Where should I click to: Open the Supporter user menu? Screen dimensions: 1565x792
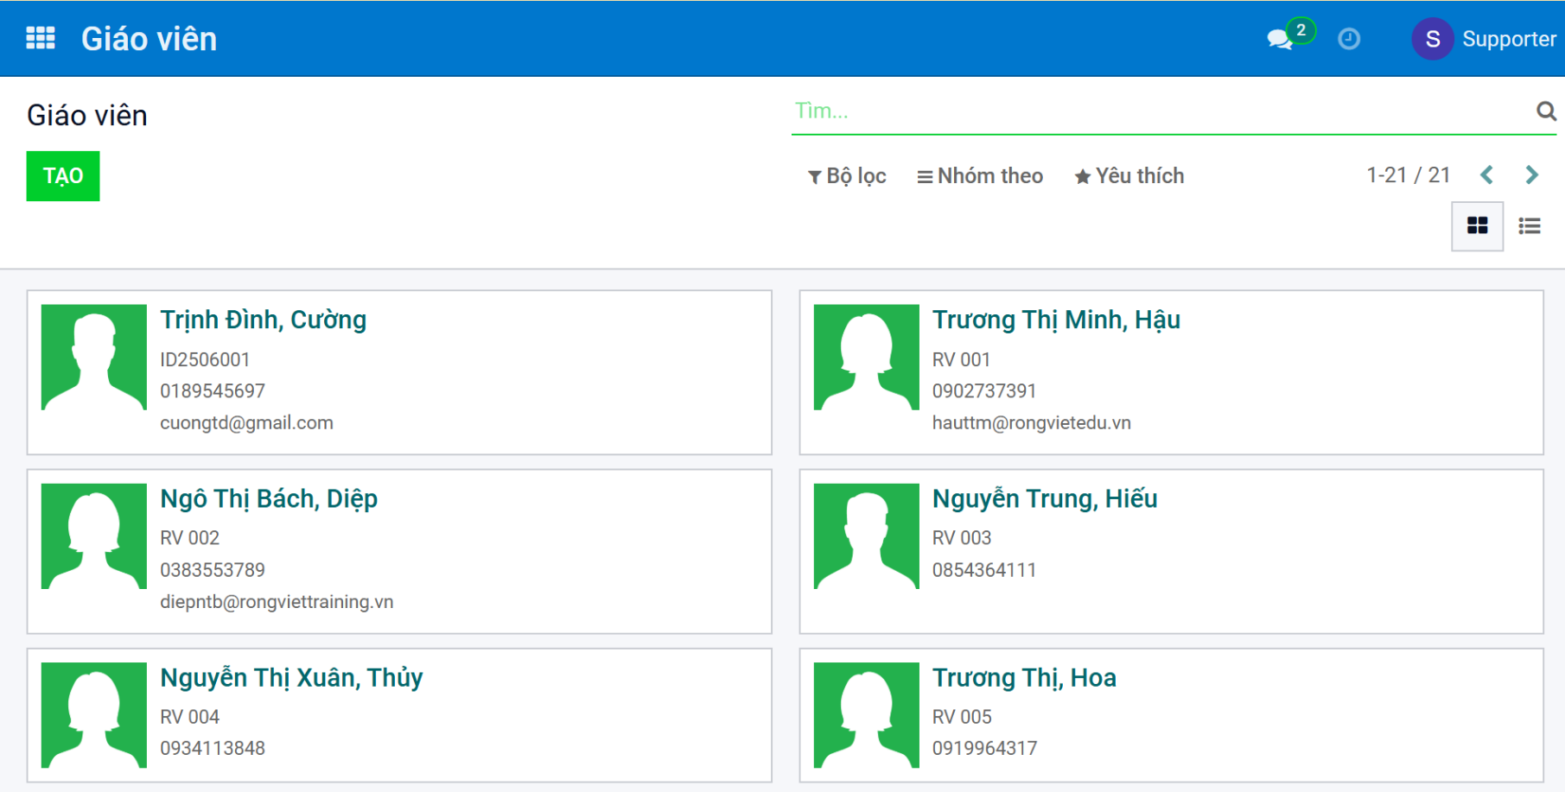(x=1508, y=39)
